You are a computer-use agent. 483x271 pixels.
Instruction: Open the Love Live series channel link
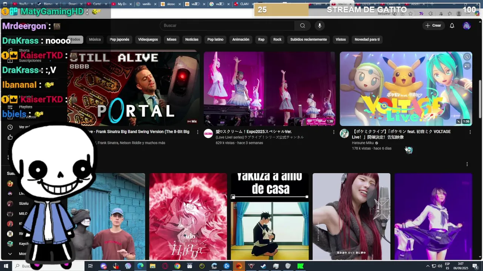click(260, 137)
